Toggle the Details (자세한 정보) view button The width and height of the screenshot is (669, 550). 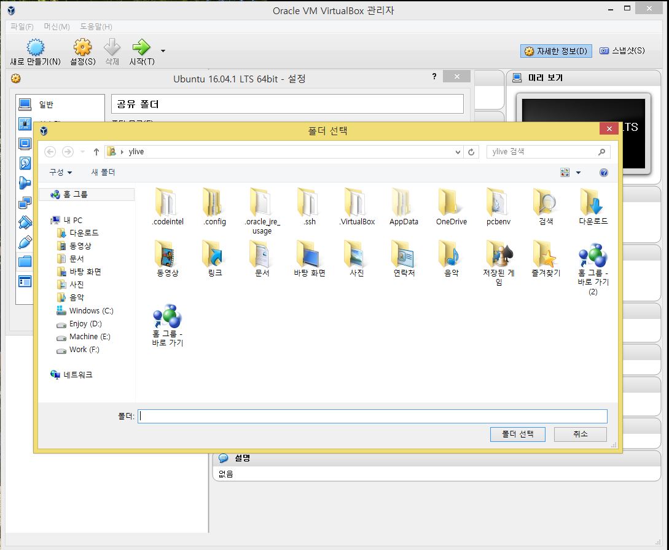(556, 51)
